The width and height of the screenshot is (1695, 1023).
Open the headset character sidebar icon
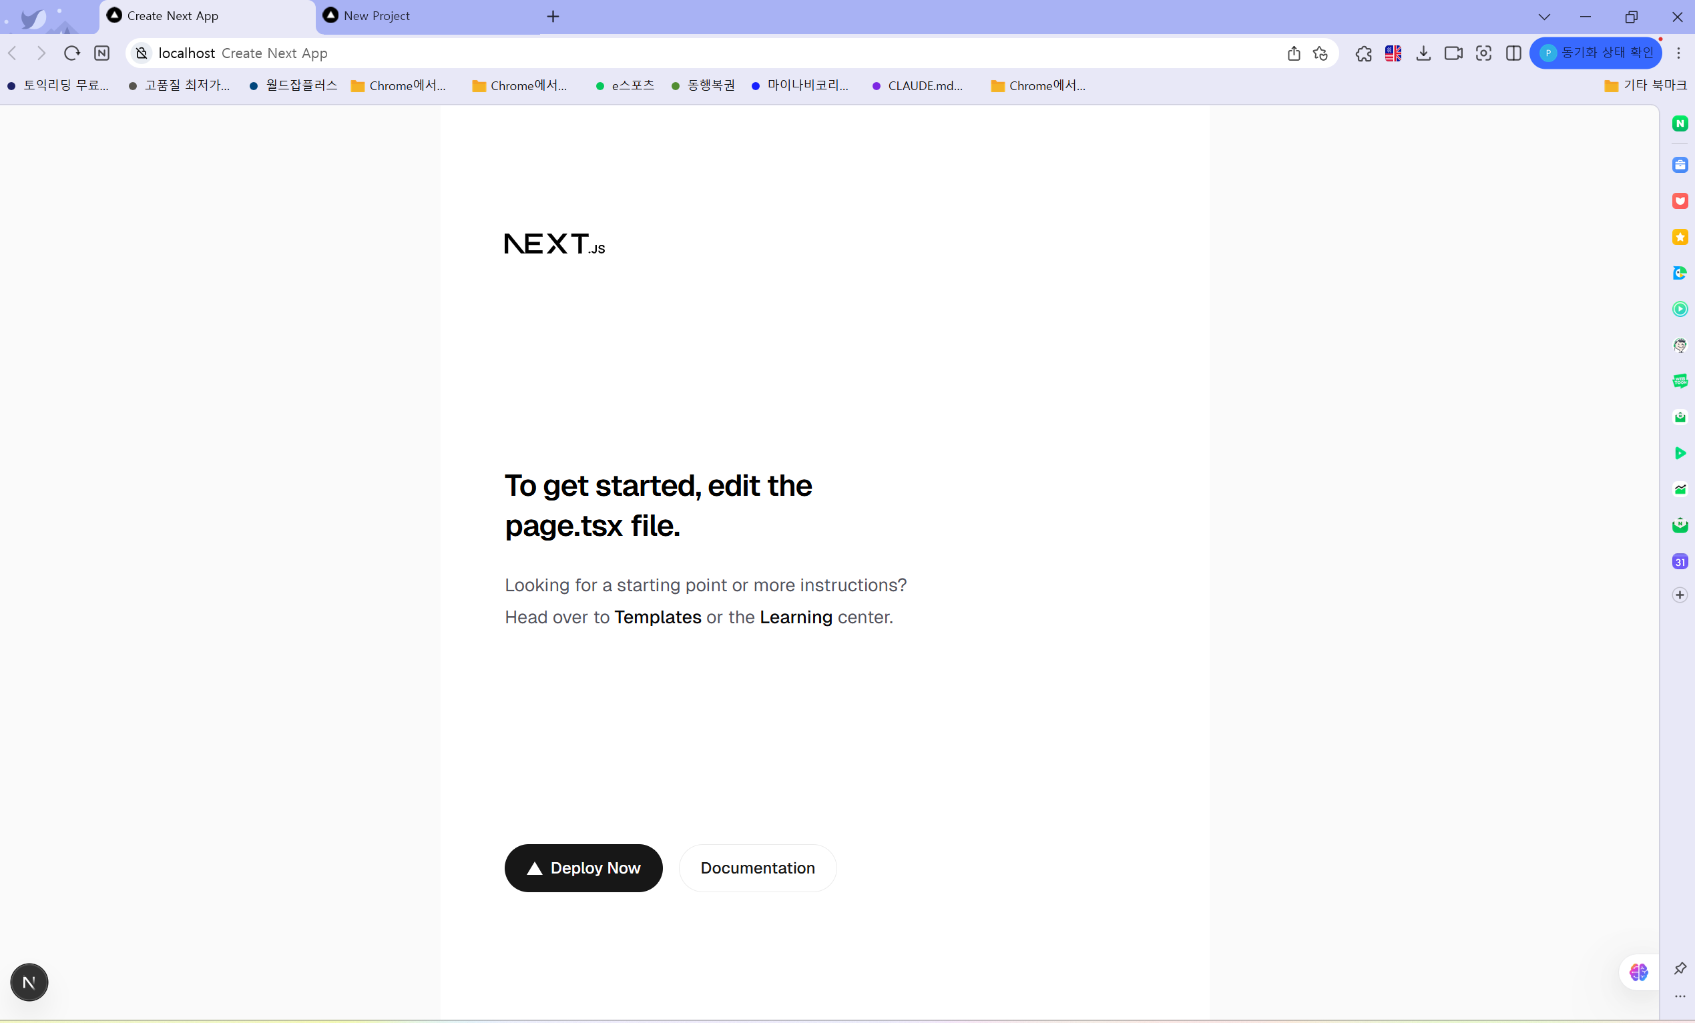tap(1679, 345)
